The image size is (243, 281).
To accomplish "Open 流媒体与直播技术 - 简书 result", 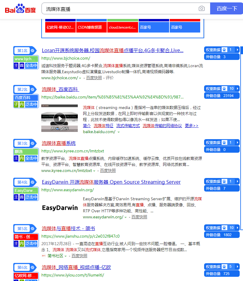I will click(68, 229).
